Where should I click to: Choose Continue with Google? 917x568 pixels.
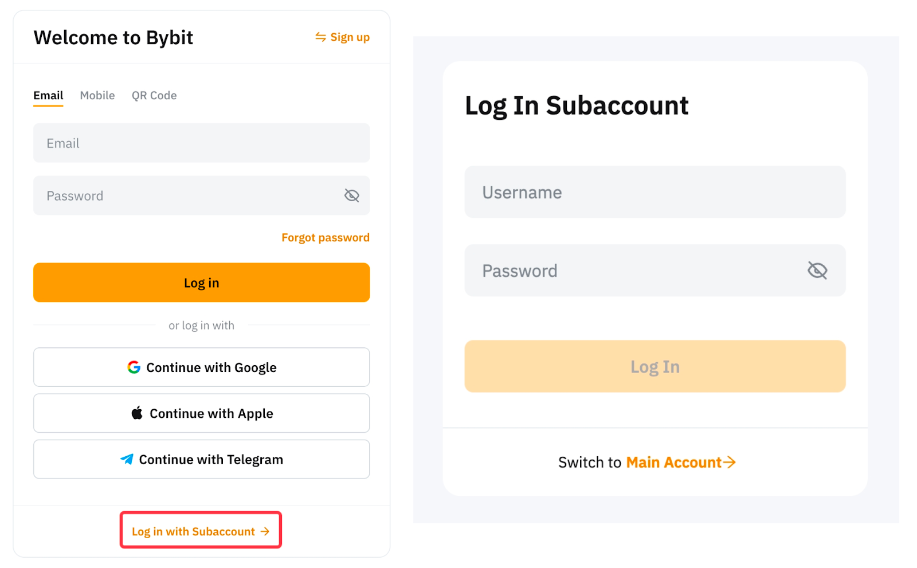[202, 367]
